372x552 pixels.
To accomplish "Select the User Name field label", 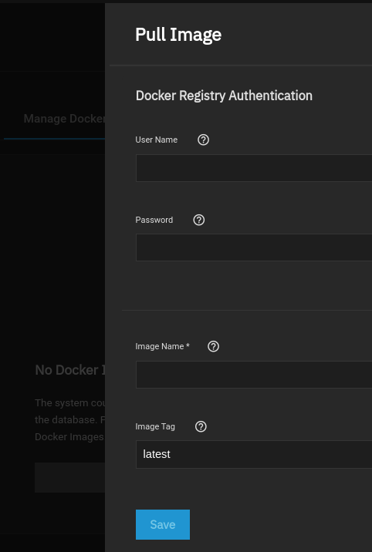I will tap(157, 140).
